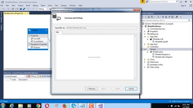This screenshot has height=108, width=193.
Task: Expand the References node
Action: (x=145, y=34)
